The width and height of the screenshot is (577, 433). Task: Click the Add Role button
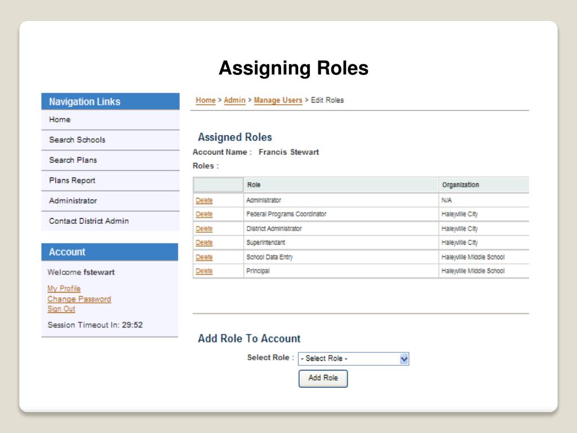(x=323, y=378)
